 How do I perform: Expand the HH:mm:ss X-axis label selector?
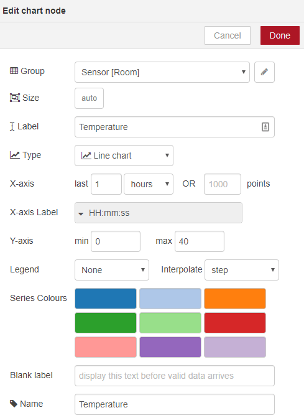(x=159, y=213)
